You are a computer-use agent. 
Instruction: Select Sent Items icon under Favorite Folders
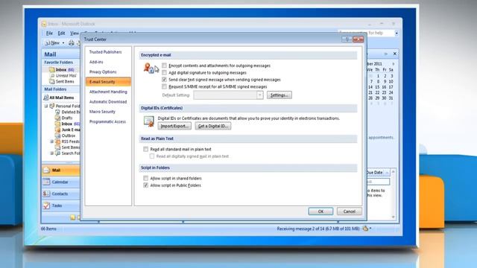coord(52,81)
